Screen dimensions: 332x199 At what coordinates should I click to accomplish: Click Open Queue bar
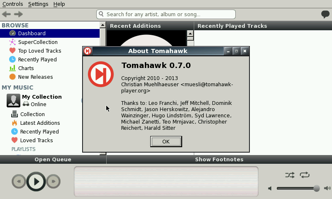pos(53,159)
